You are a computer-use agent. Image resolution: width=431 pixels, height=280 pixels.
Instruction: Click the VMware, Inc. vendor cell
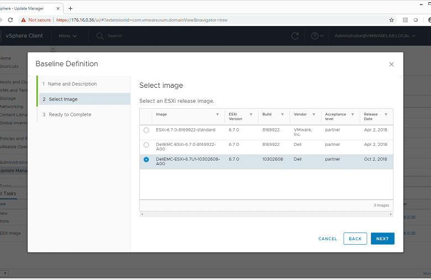click(x=303, y=132)
